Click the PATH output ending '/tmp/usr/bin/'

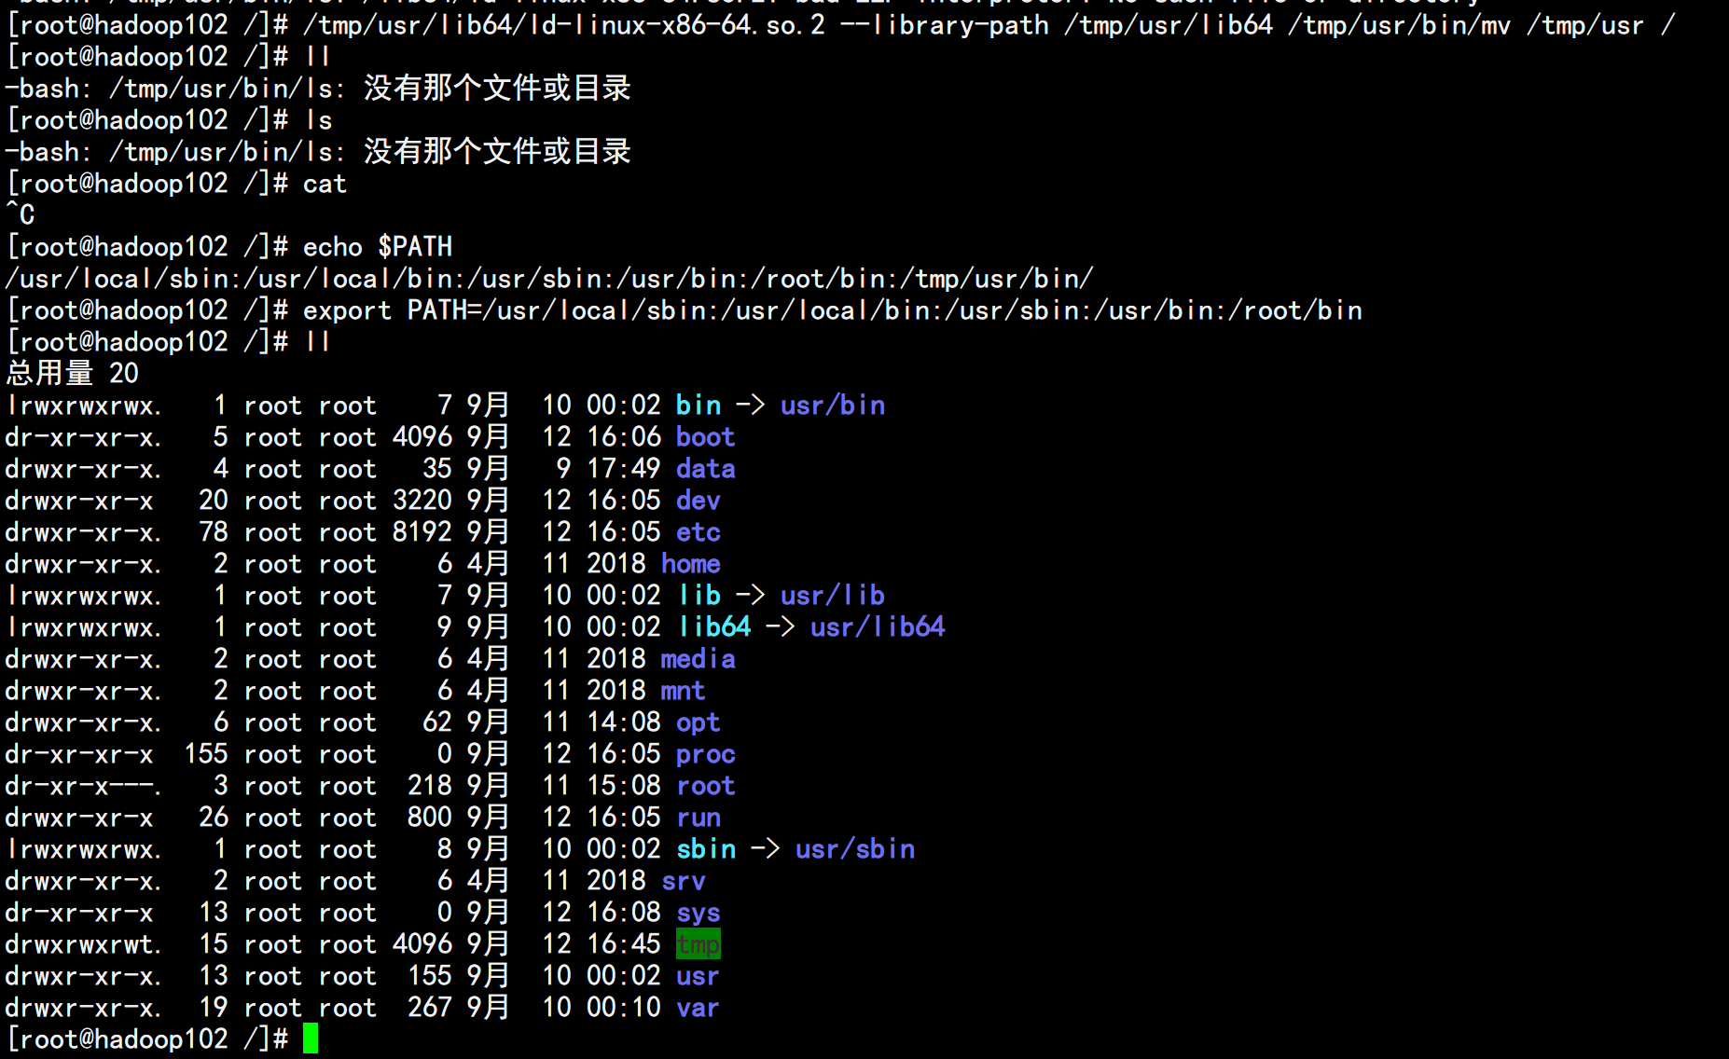click(x=548, y=279)
